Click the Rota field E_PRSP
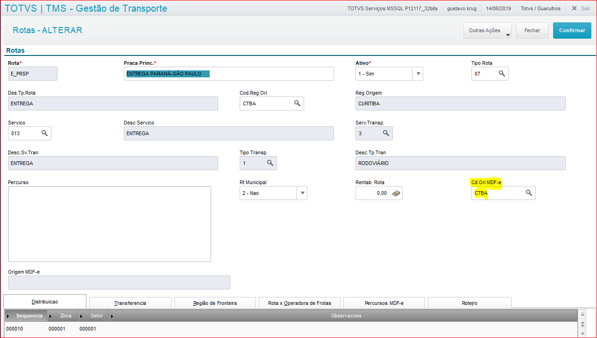Screen dimensions: 597x338 [x=33, y=74]
